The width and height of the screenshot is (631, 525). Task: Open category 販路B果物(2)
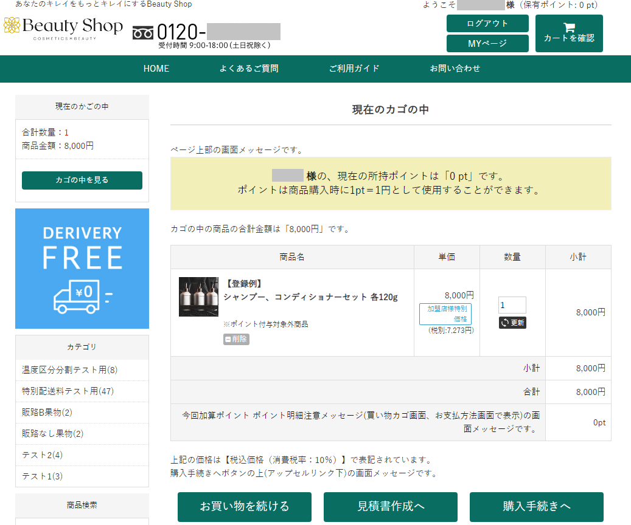click(47, 413)
